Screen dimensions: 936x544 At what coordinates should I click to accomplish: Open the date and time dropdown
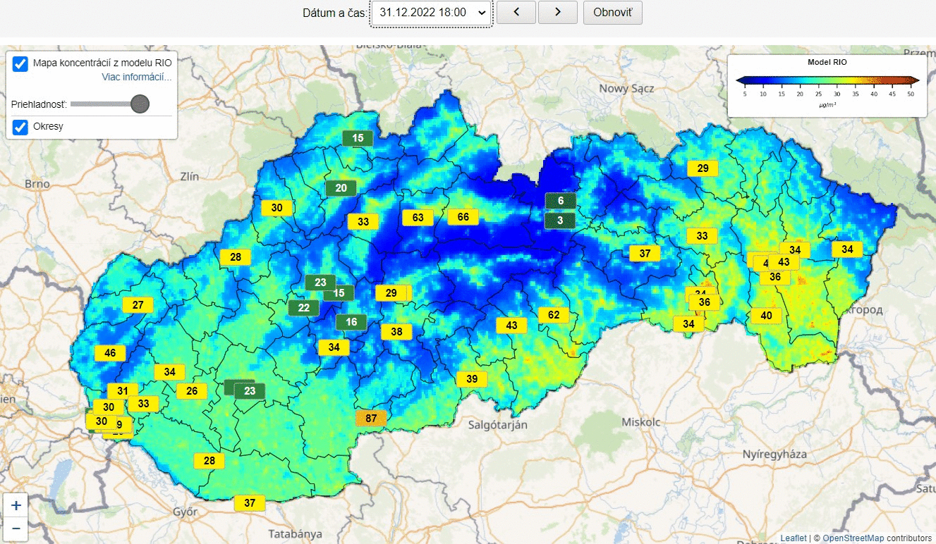coord(430,12)
